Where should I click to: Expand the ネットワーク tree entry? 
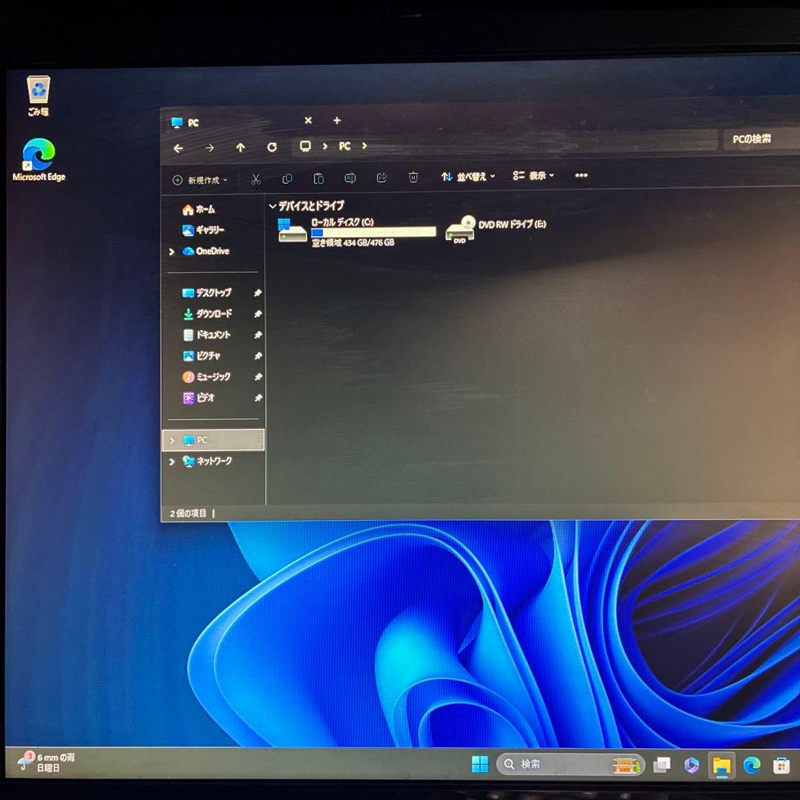coord(171,461)
